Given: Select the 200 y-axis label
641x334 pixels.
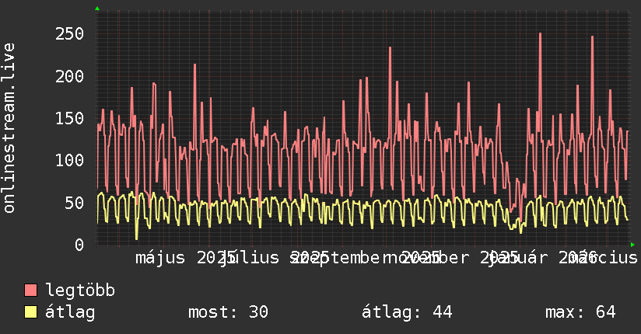Looking at the screenshot, I should tap(70, 76).
